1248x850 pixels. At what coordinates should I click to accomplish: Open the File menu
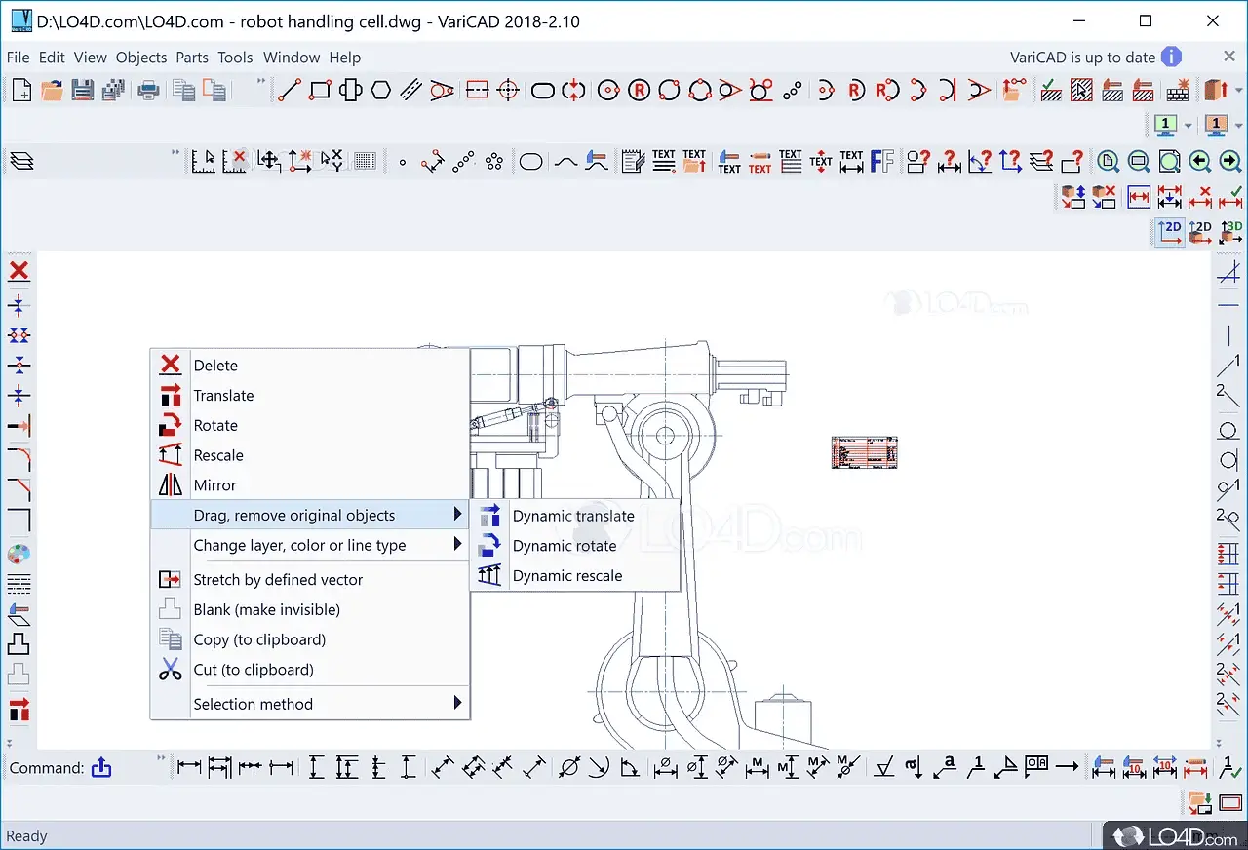click(x=19, y=58)
